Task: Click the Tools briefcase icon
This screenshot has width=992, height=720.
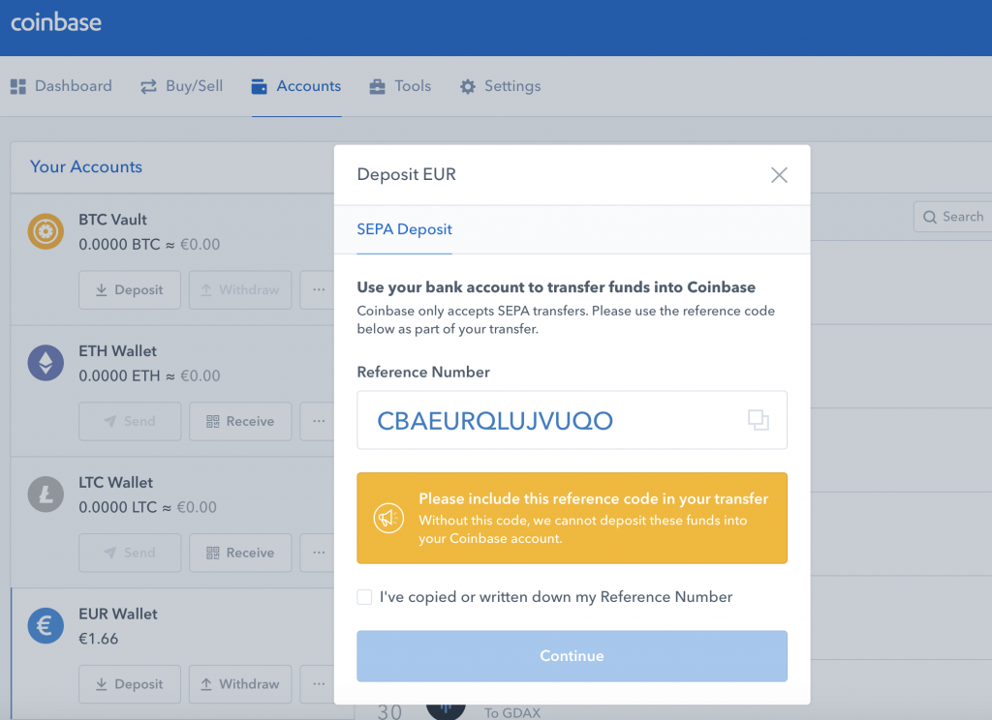Action: coord(377,86)
